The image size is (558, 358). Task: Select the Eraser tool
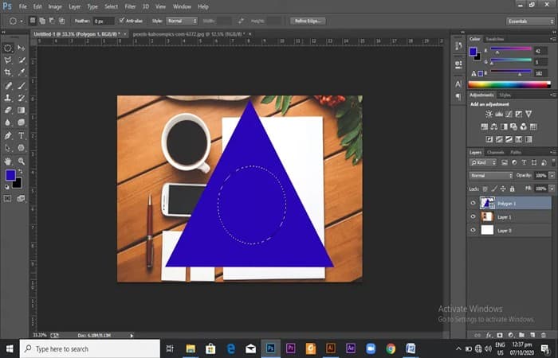pyautogui.click(x=8, y=110)
